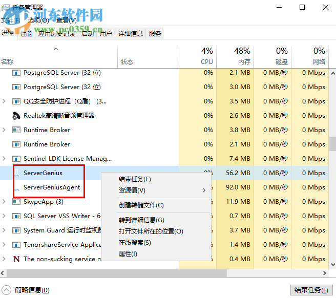Screen dimensions: 336x298
Task: Expand the SkypeApp (3) group
Action: pos(4,202)
